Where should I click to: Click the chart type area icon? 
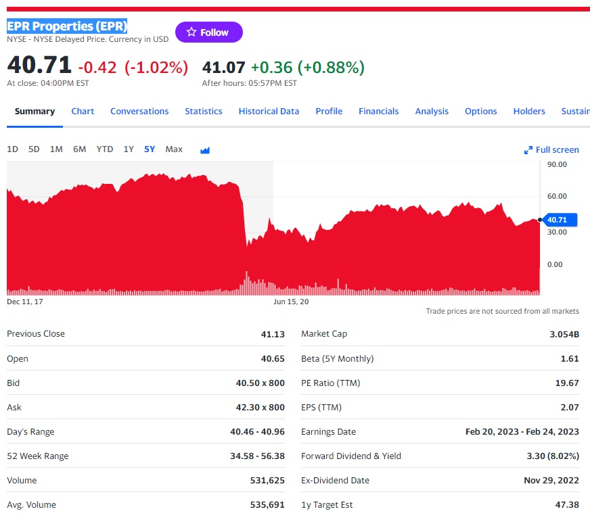tap(205, 150)
